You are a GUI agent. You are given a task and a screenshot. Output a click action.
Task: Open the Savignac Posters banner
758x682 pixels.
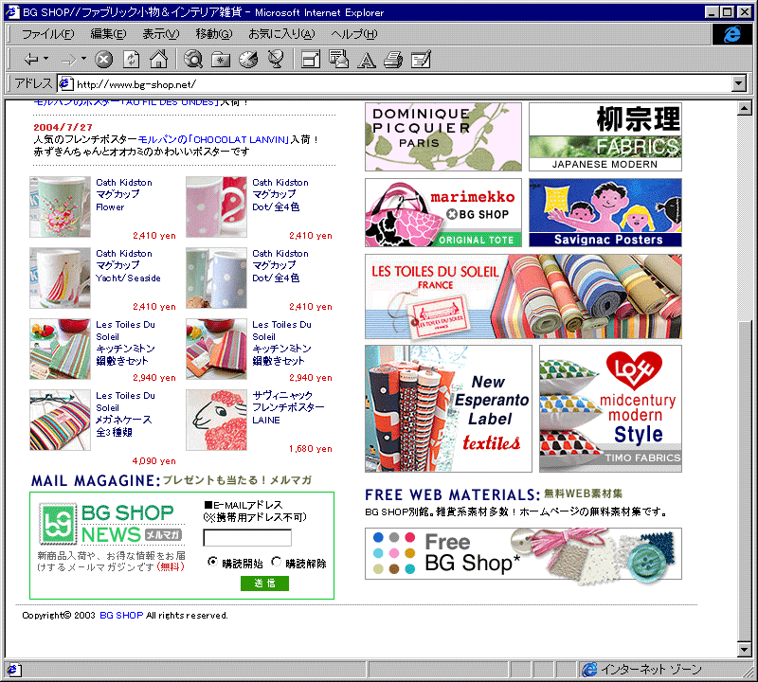point(605,213)
